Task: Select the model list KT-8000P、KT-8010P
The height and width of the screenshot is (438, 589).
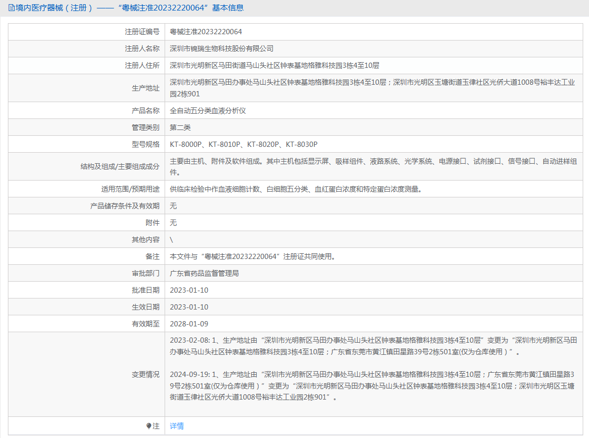Action: 243,144
